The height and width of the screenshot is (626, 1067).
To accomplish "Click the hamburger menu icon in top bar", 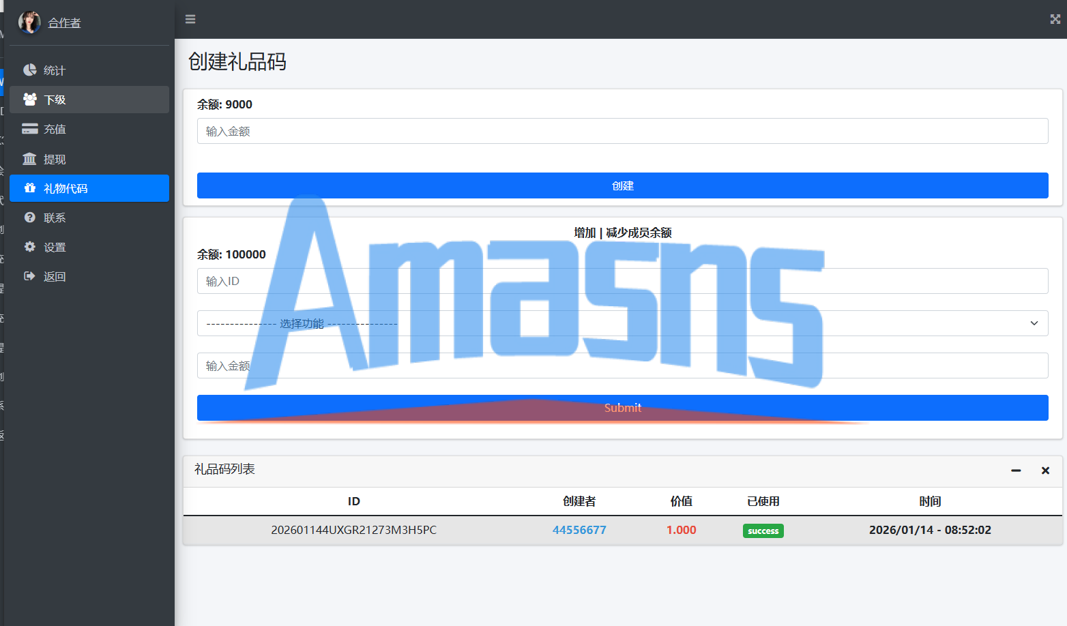I will (x=190, y=19).
